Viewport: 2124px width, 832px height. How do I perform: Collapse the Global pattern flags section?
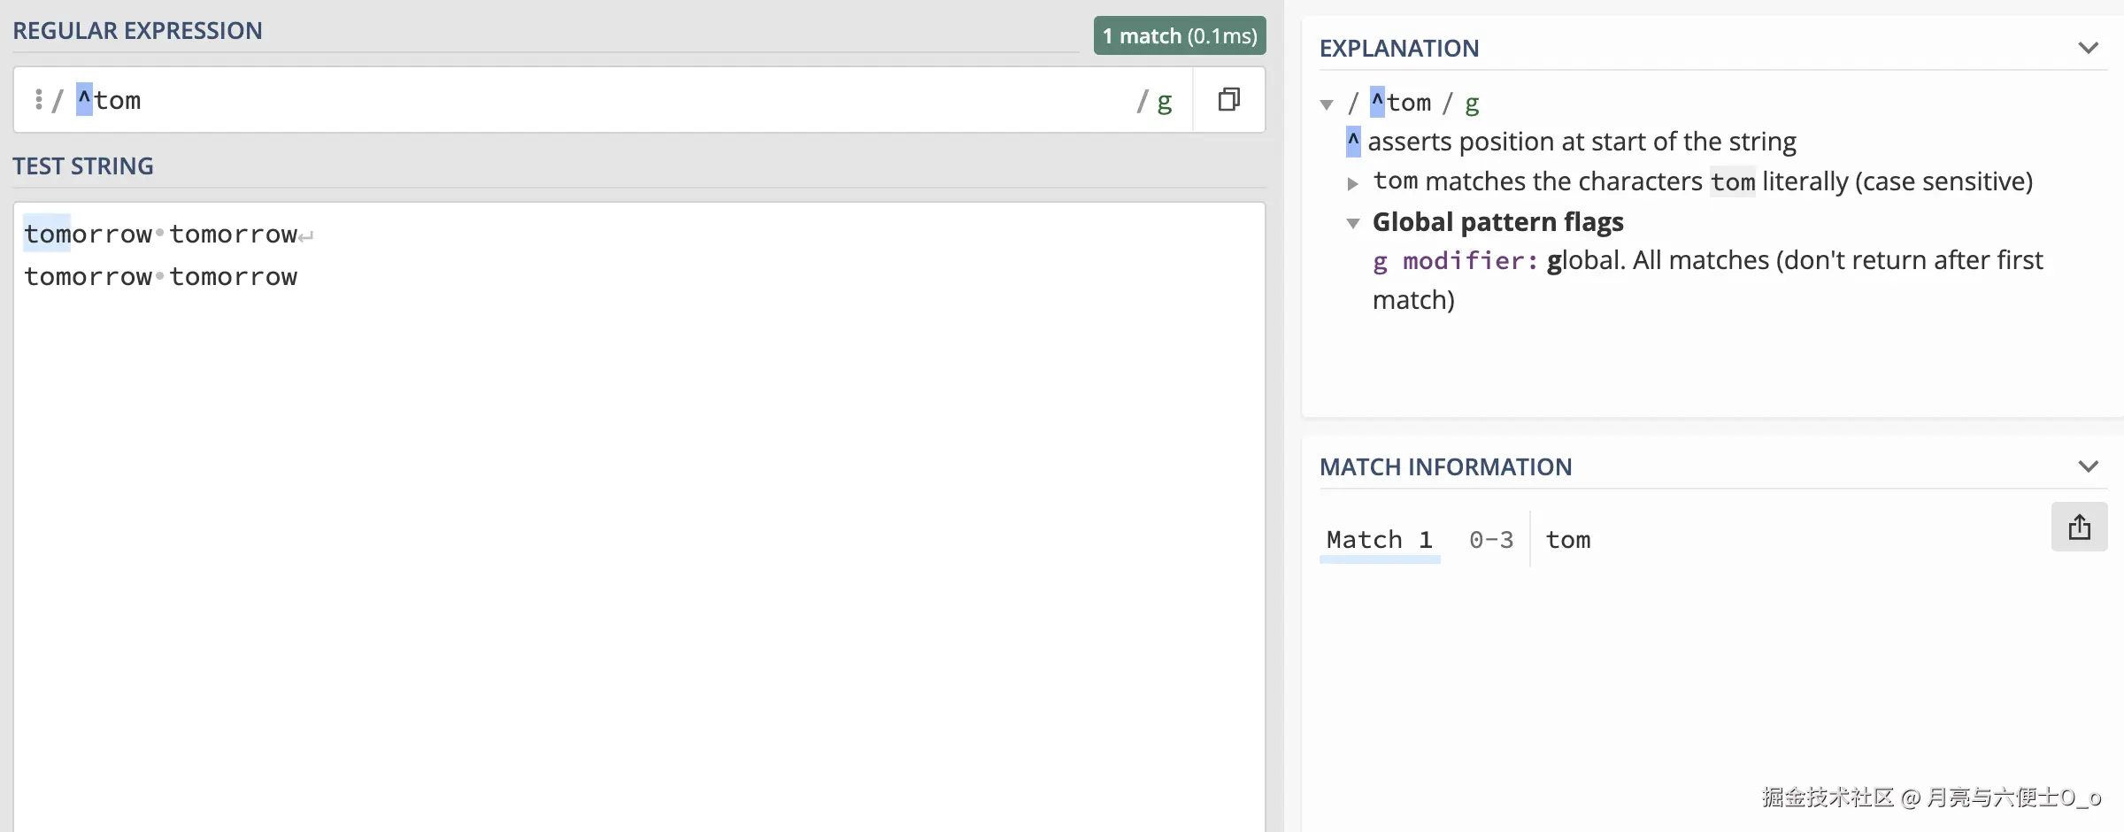click(1352, 223)
